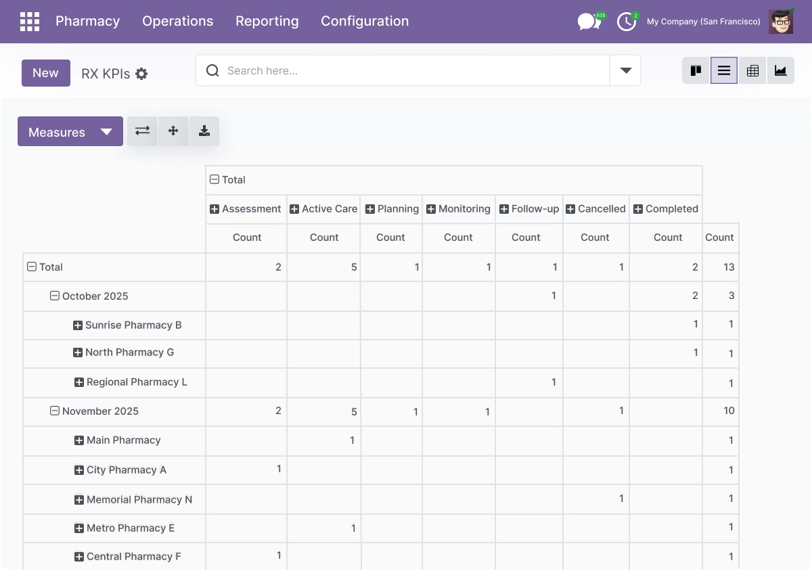The width and height of the screenshot is (812, 571).
Task: Click Count header under Assessment
Action: tap(247, 237)
